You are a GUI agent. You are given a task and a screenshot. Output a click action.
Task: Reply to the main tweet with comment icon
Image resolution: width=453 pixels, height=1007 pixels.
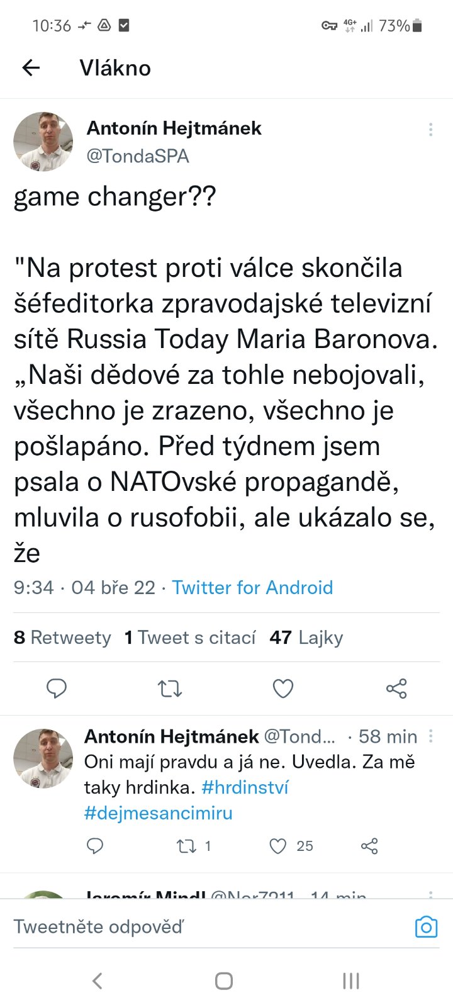57,689
